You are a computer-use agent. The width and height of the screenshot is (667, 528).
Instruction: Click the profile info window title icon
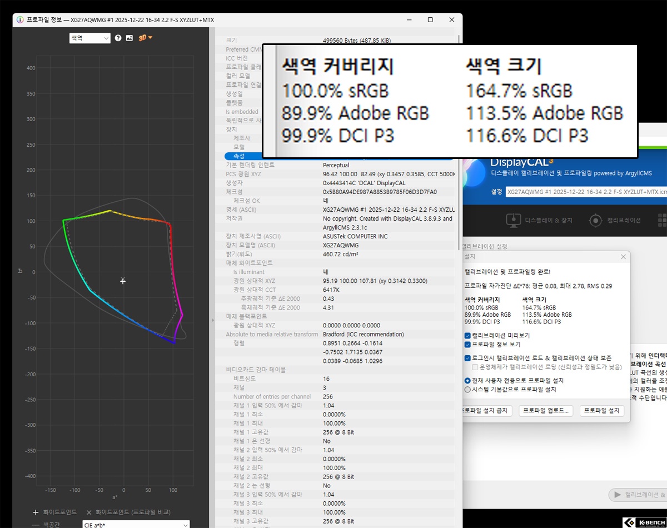(x=20, y=20)
